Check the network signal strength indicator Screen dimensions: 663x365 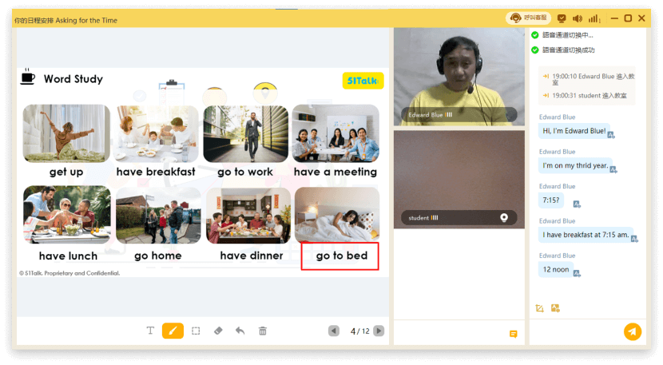click(x=594, y=18)
